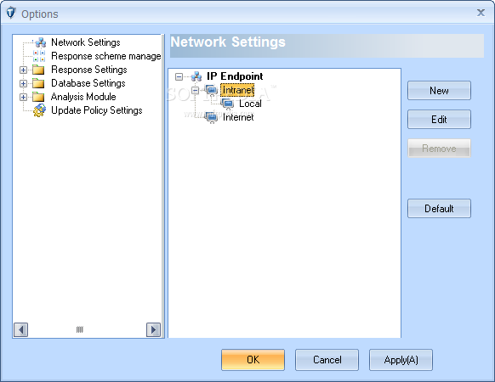Click the sidebar horizontal scrollbar thumb
Viewport: 495px width, 382px height.
tap(80, 329)
